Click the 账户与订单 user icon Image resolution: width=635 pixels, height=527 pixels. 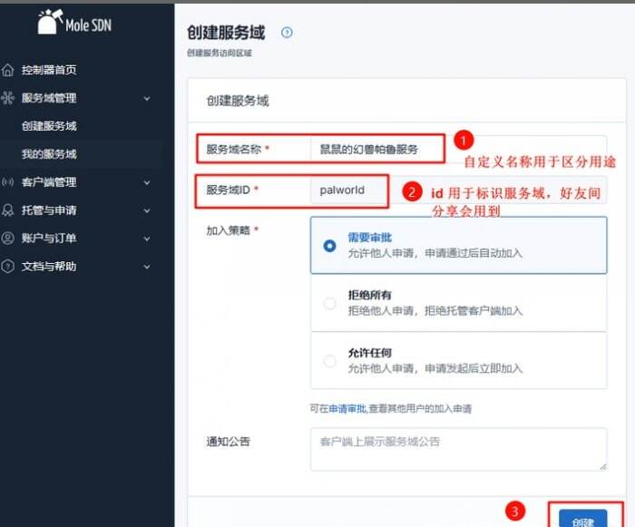pyautogui.click(x=9, y=239)
